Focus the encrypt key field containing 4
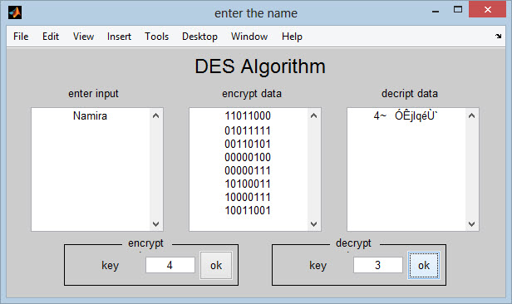512x304 pixels. (170, 265)
